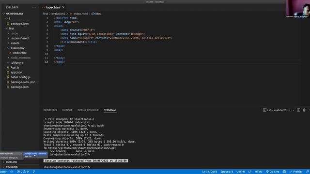The width and height of the screenshot is (310, 174).
Task: Collapse the evalution2 folder
Action: [x=17, y=48]
